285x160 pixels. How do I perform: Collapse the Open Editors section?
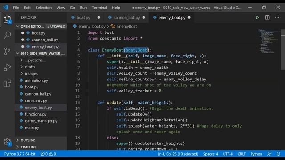click(x=18, y=26)
